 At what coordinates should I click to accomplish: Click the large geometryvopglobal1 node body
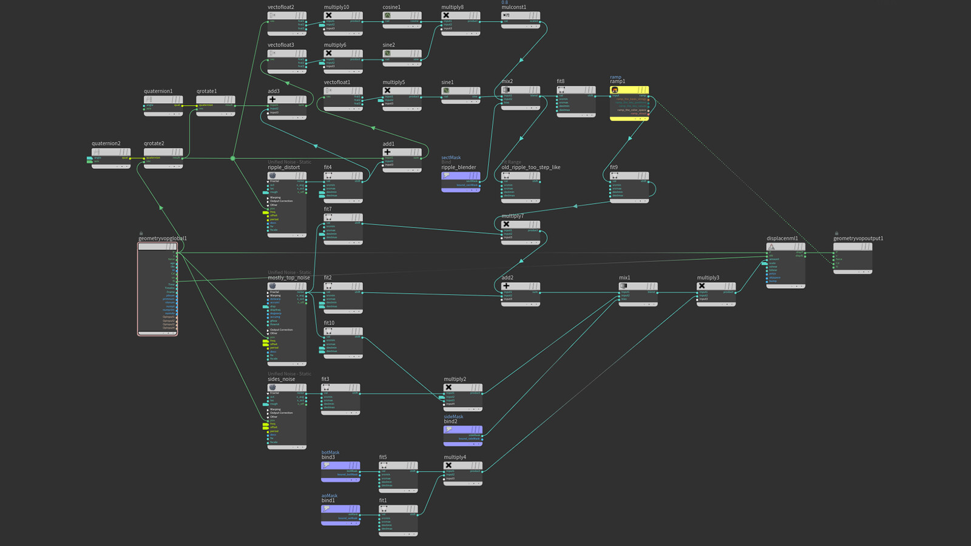(x=157, y=289)
